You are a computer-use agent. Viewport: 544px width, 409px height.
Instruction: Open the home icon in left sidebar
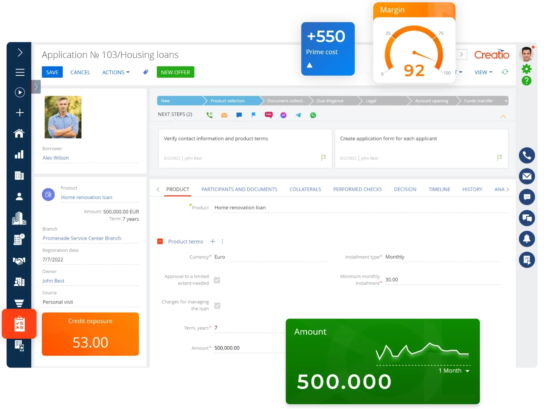click(19, 133)
